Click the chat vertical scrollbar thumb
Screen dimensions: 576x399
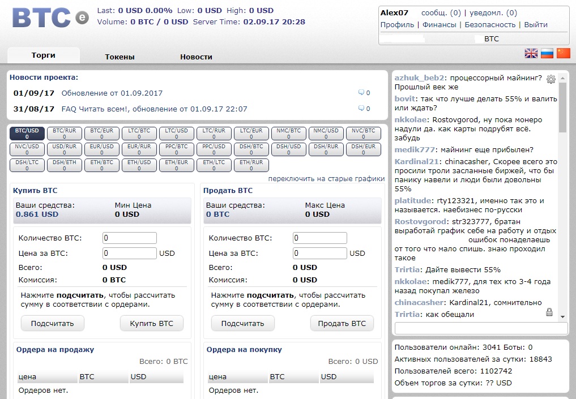click(x=562, y=107)
